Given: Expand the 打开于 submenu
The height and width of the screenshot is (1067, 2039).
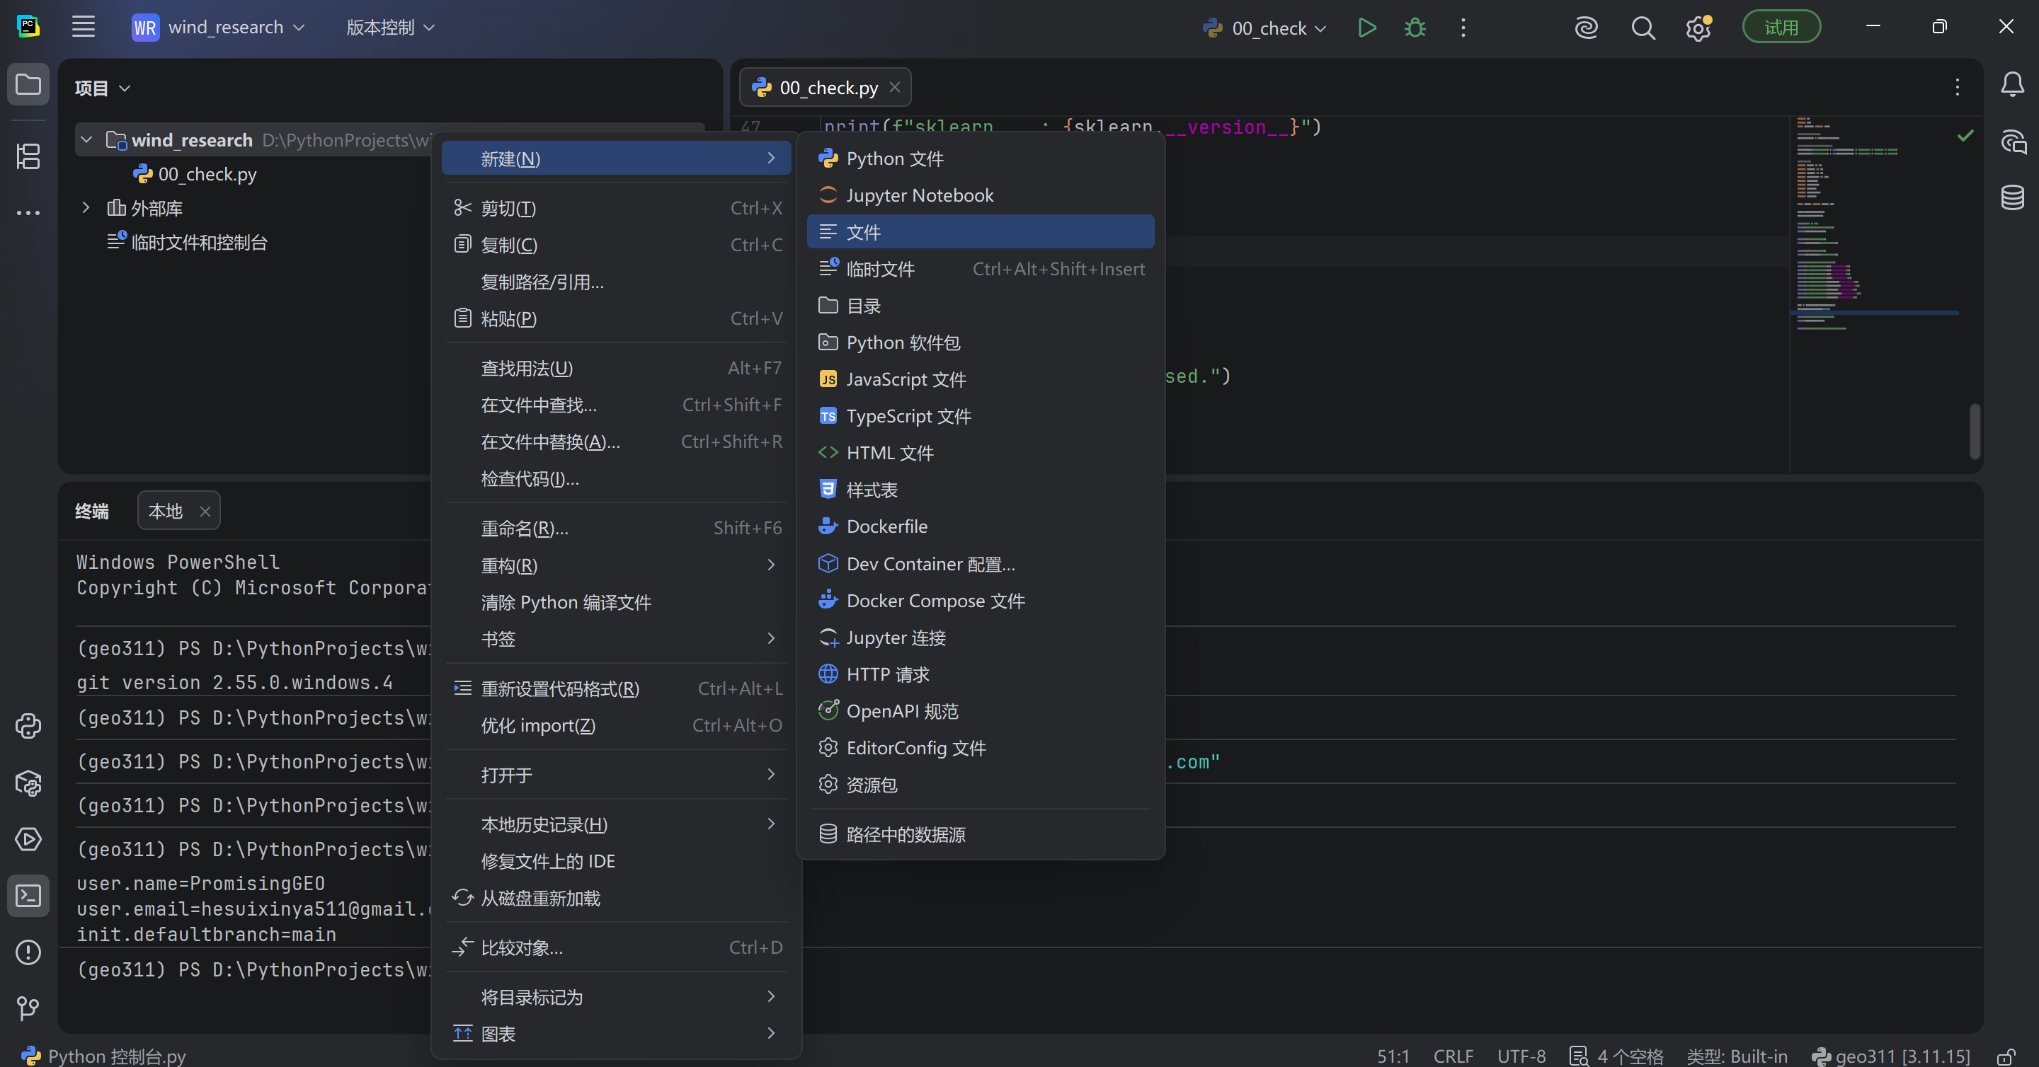Looking at the screenshot, I should pyautogui.click(x=617, y=774).
